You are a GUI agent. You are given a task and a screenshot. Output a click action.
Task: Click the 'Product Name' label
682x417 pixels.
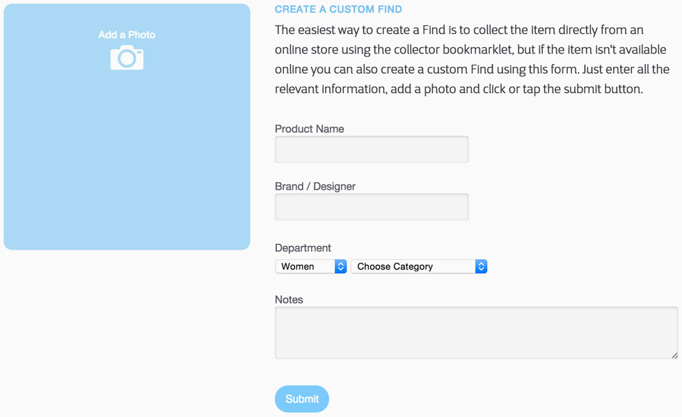pos(309,129)
